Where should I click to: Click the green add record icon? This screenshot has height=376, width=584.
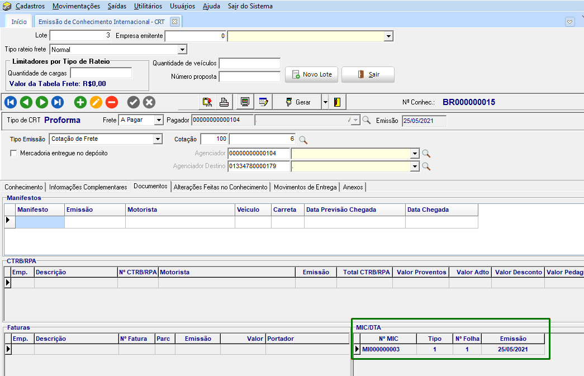pyautogui.click(x=80, y=102)
